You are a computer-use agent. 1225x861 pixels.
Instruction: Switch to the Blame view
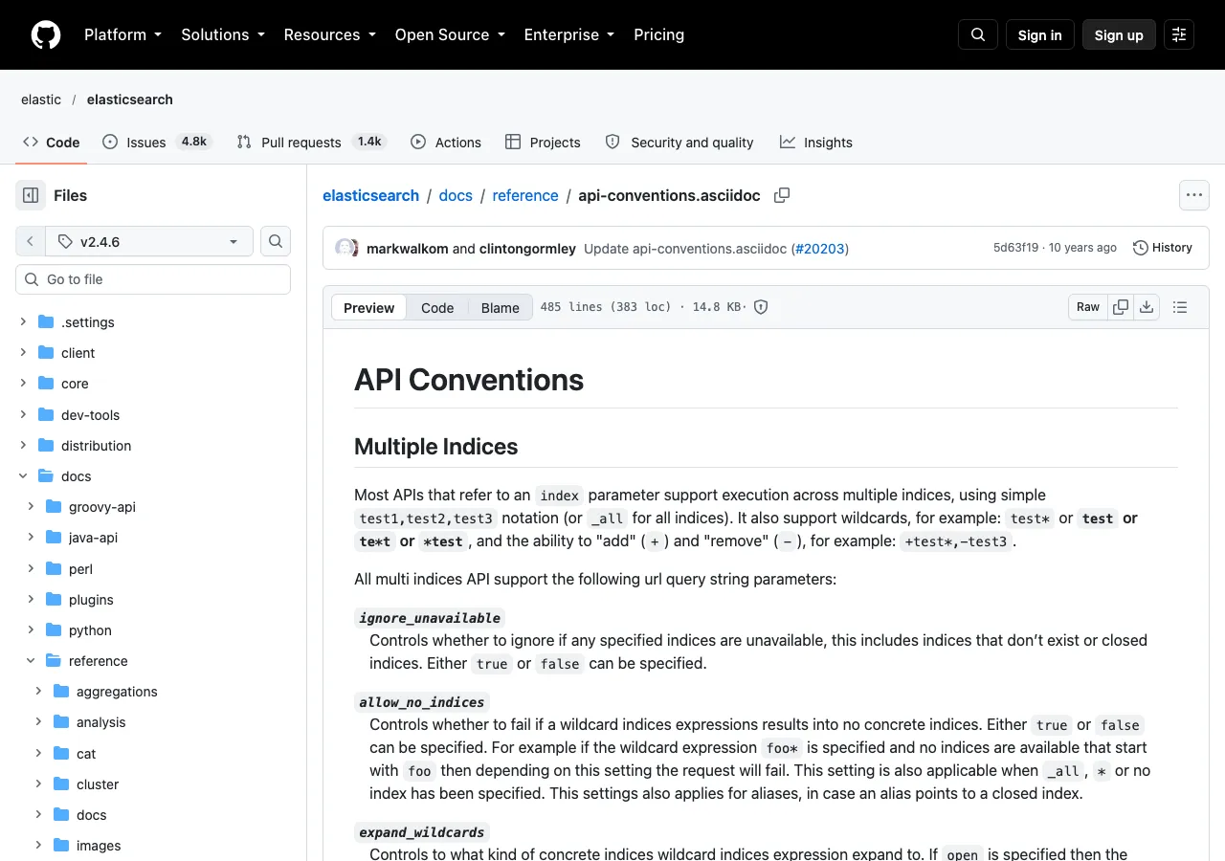click(500, 307)
